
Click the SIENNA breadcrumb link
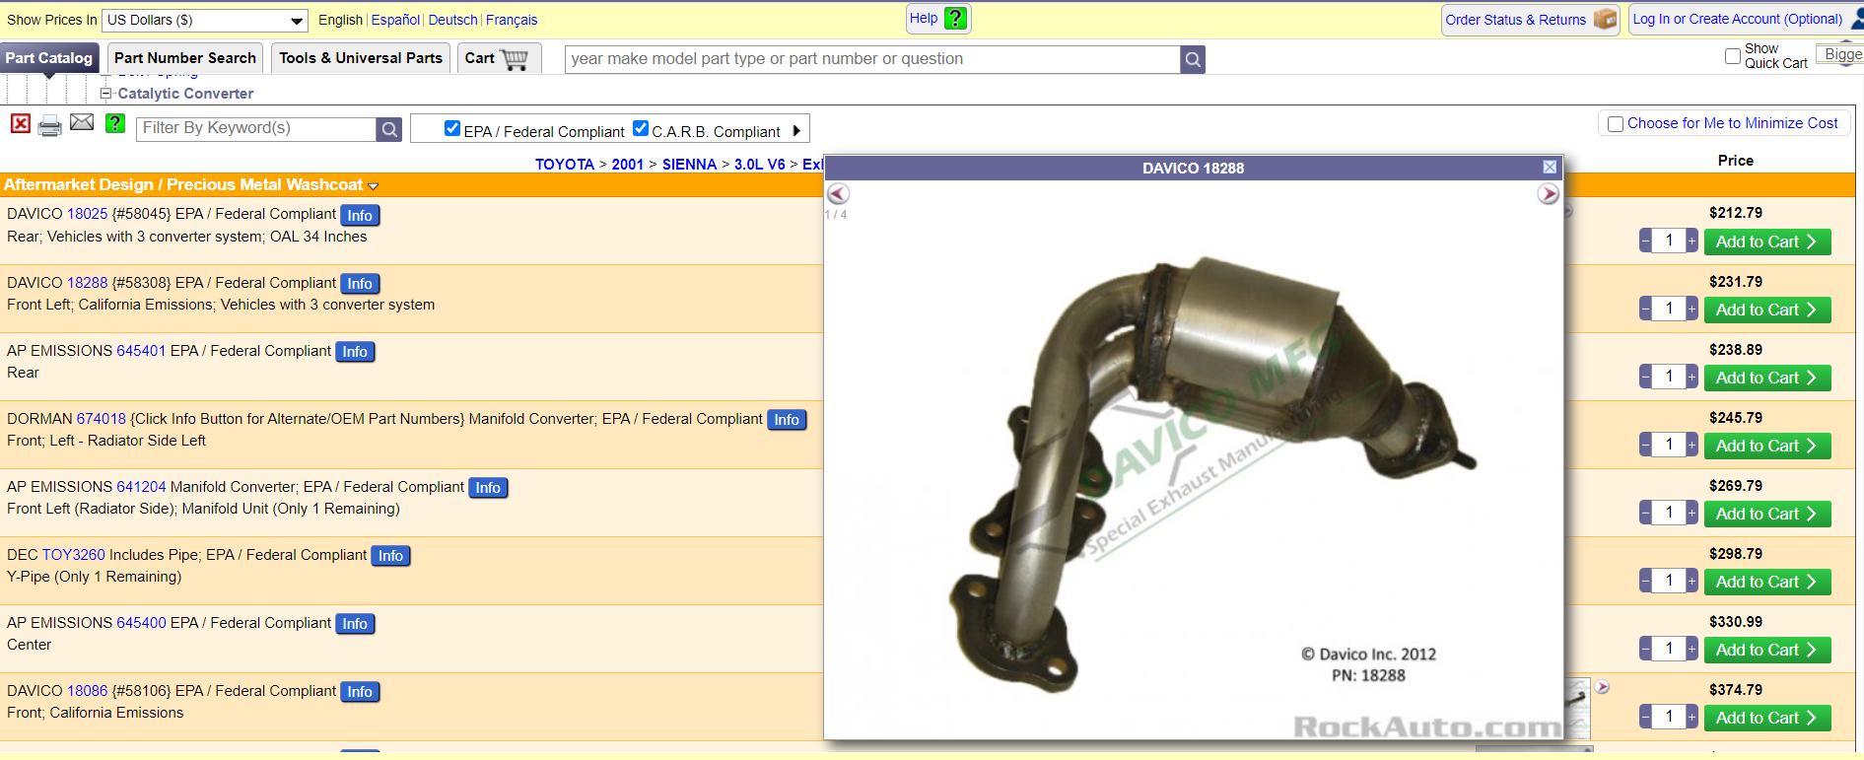click(689, 165)
